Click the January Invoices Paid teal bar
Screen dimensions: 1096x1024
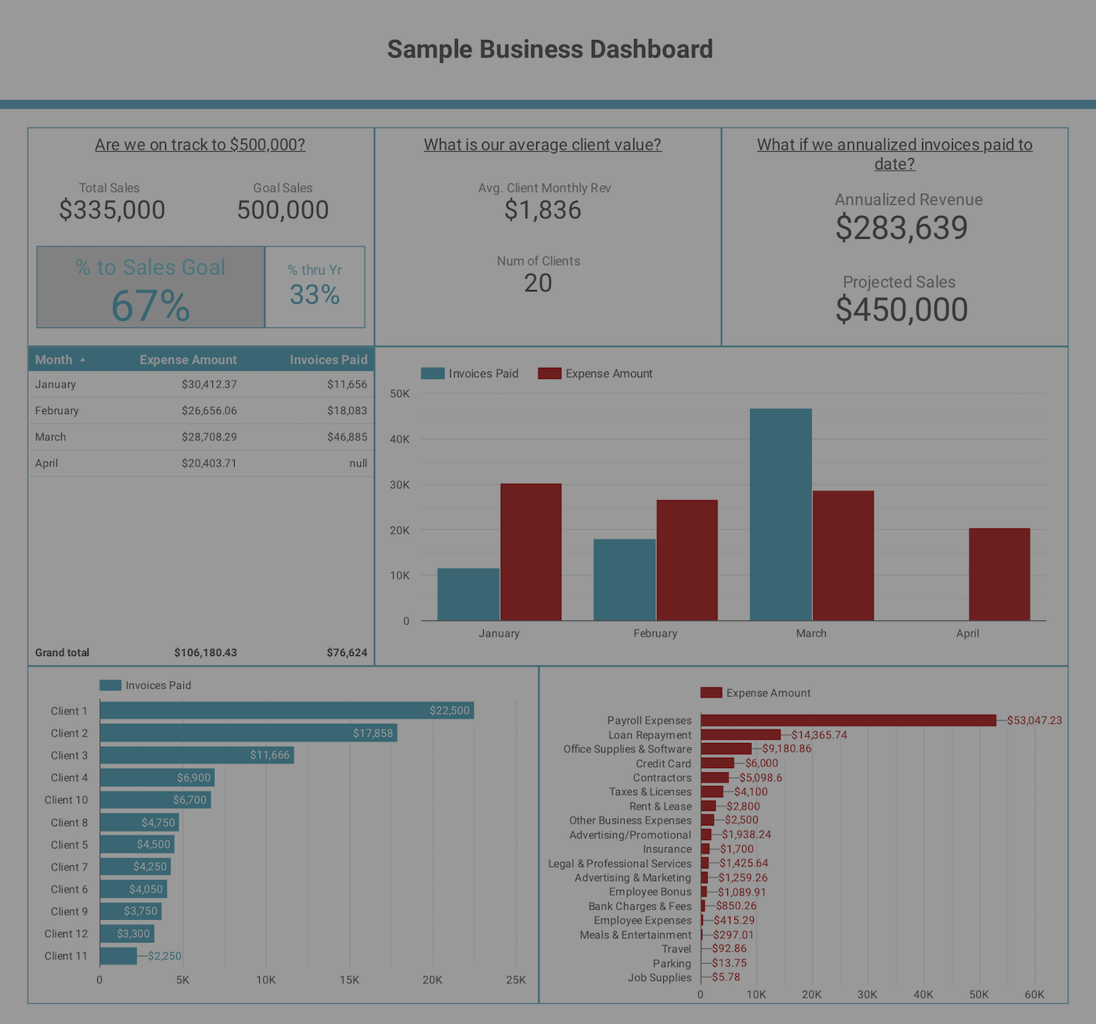pos(468,594)
